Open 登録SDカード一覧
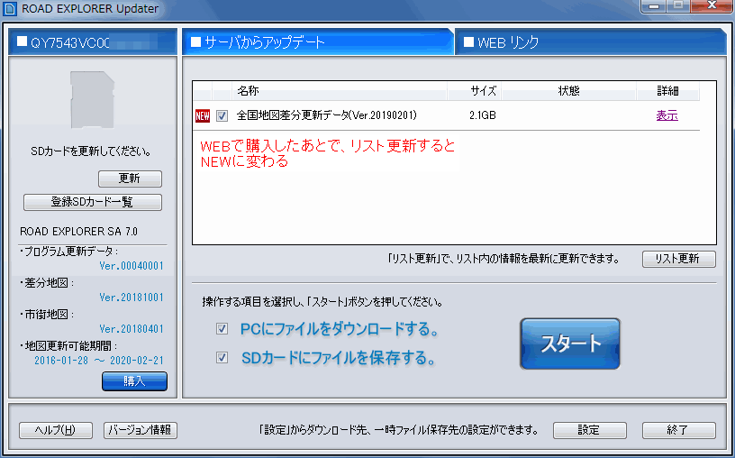 (x=93, y=202)
